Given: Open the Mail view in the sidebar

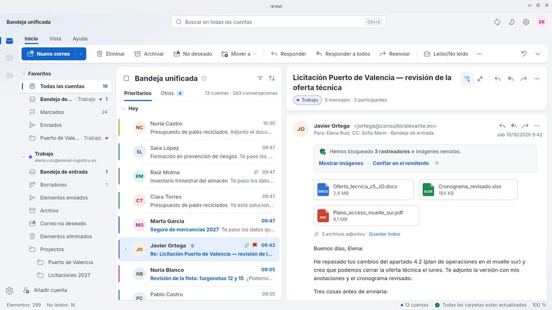Looking at the screenshot, I should point(10,41).
